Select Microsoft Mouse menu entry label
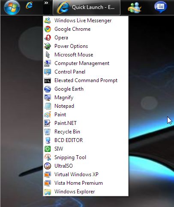This screenshot has width=174, height=207. point(74,55)
